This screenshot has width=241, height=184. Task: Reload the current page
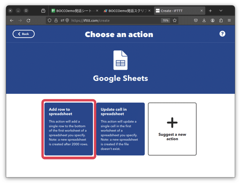pyautogui.click(x=28, y=20)
